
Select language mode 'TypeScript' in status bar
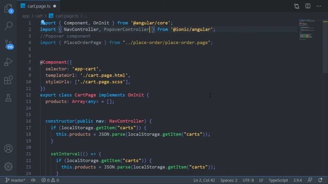(278, 180)
